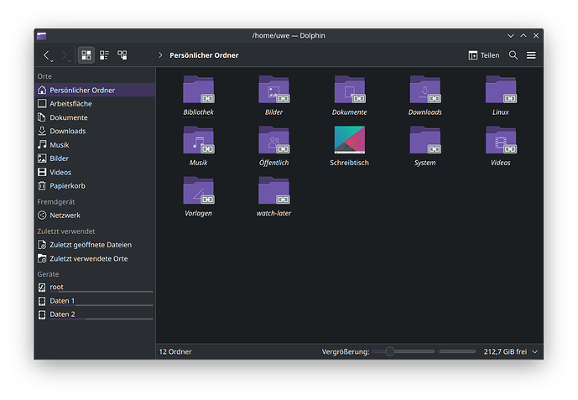Open Bilder in the sidebar
The height and width of the screenshot is (400, 578).
(x=95, y=158)
